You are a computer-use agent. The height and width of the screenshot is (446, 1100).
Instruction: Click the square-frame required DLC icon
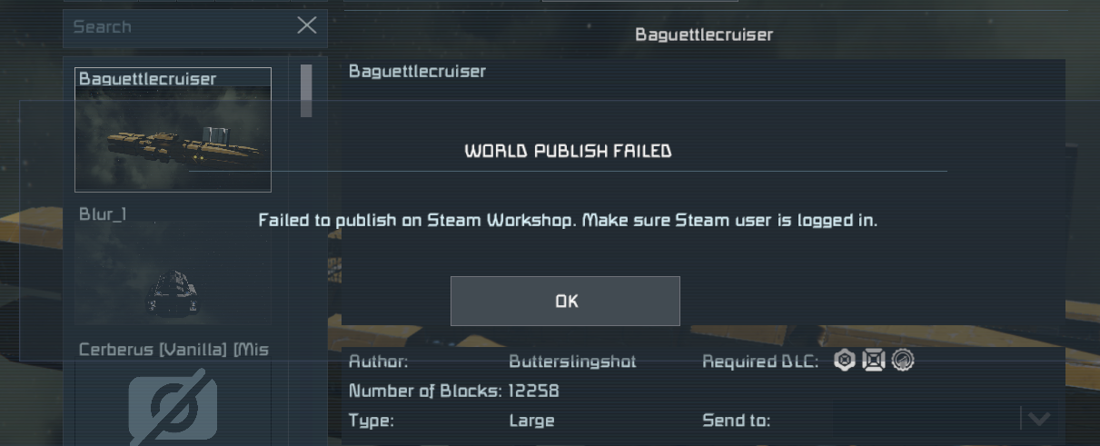click(x=874, y=361)
